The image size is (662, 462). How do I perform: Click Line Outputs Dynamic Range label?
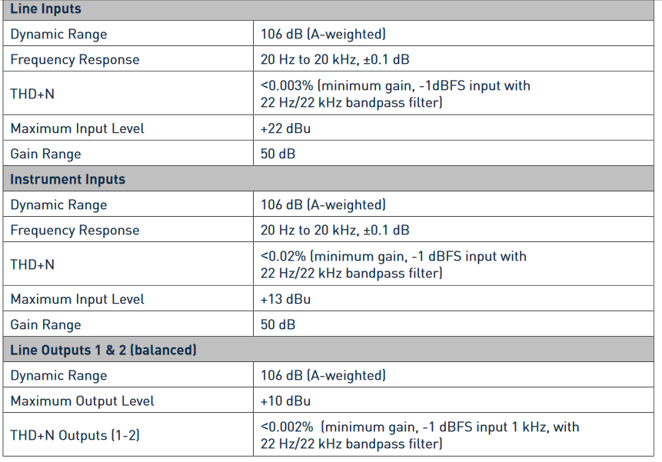pos(58,375)
